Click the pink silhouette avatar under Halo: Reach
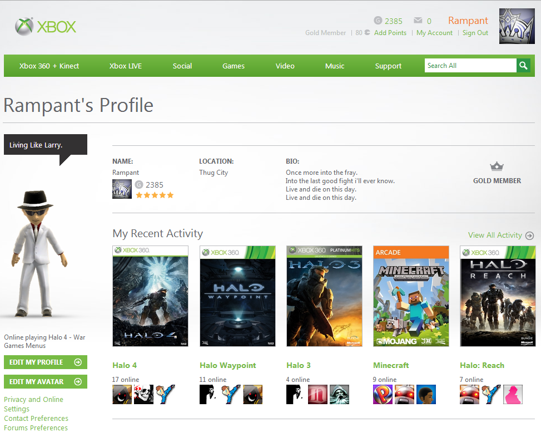The image size is (541, 432). click(513, 394)
